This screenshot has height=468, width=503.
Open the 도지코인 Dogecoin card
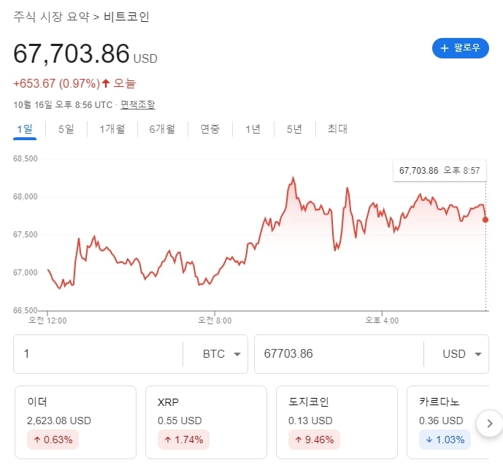337,422
